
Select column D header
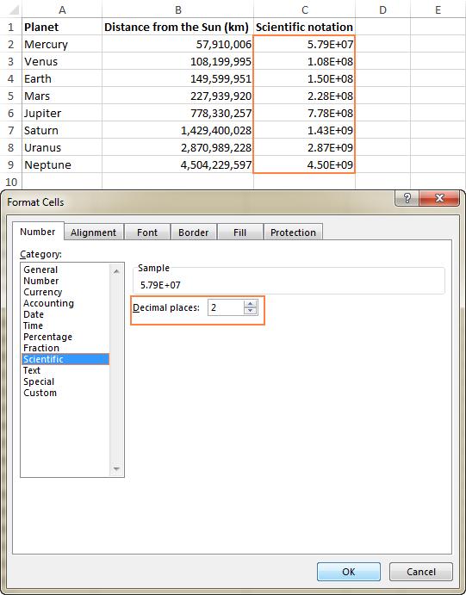382,9
